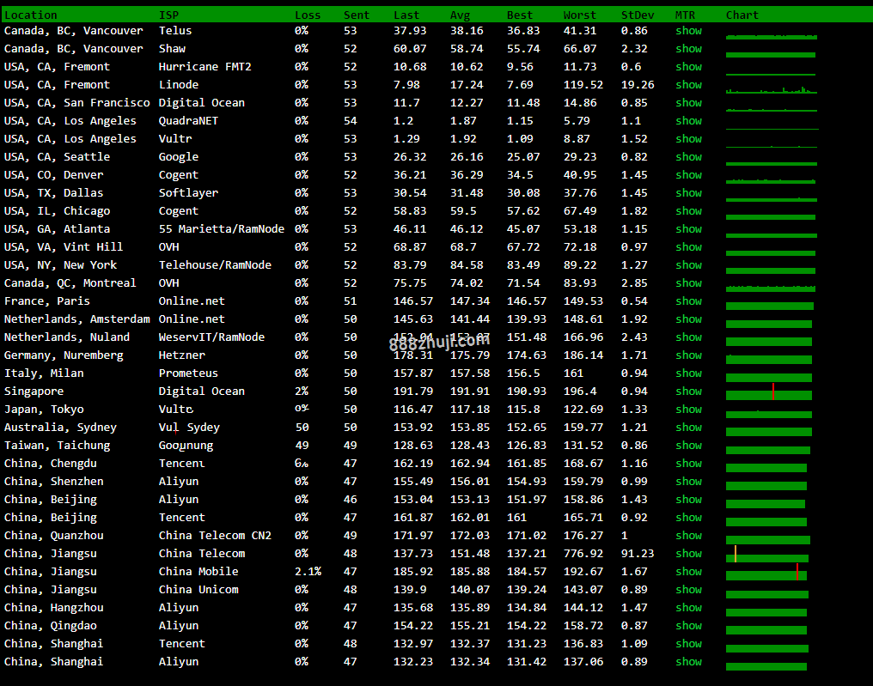Select the Hurricane FMT2 ISP text
The image size is (873, 686).
[205, 67]
